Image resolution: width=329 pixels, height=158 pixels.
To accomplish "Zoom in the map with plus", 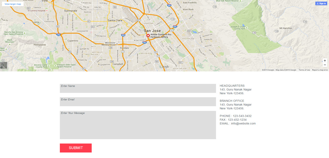I will [x=325, y=61].
